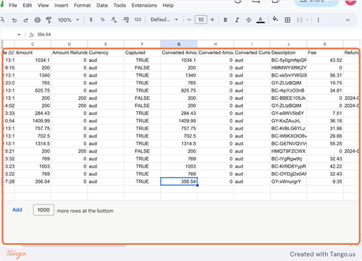Select column D header

coord(70,44)
